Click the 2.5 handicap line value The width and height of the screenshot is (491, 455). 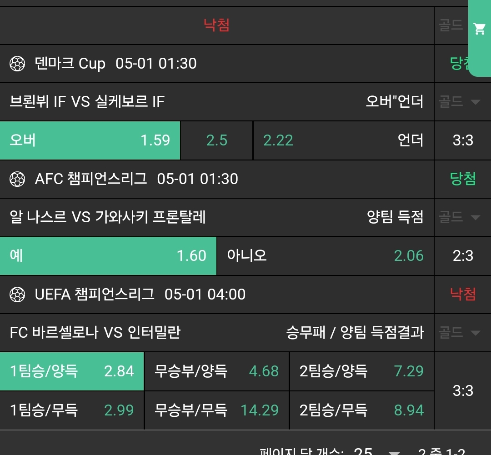pos(216,140)
